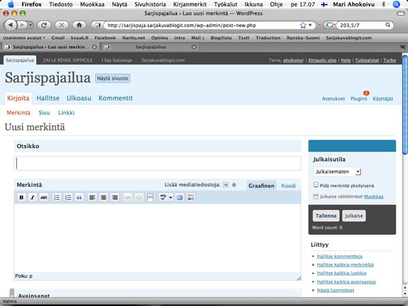Viewport: 408px width, 306px height.
Task: Click the unlink icon
Action: [139, 197]
